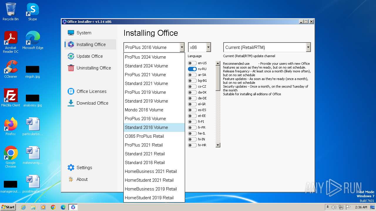The height and width of the screenshot is (211, 376).
Task: Go to Update Office section
Action: click(x=90, y=56)
